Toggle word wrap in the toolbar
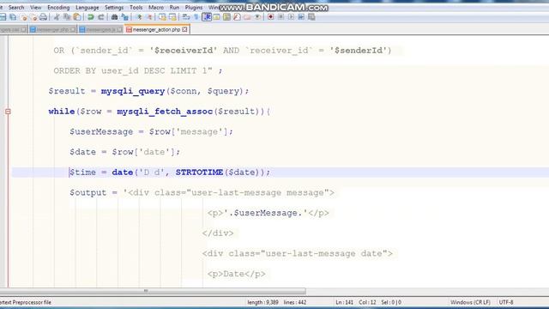 pos(186,17)
